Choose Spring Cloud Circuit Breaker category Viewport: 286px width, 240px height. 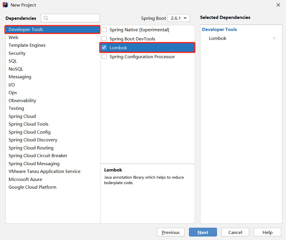[x=53, y=156]
